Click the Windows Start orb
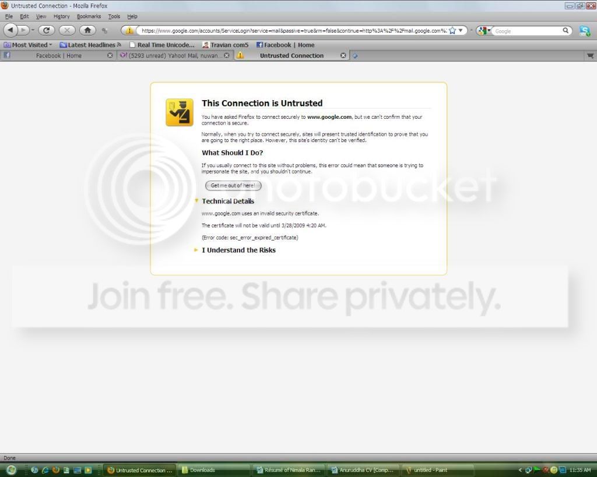 (12, 470)
